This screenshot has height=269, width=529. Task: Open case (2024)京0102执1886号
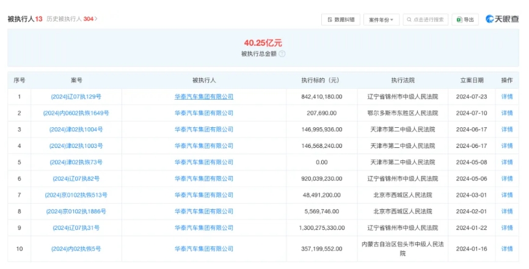coord(76,212)
